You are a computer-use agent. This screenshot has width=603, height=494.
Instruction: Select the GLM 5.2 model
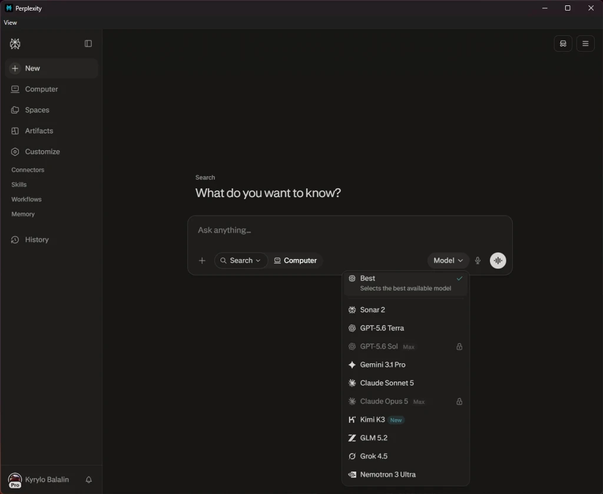[x=406, y=438]
